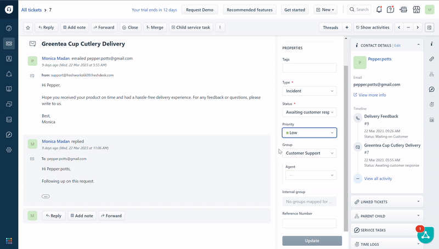The image size is (439, 249).
Task: Star this ticket as favorite
Action: (x=28, y=27)
